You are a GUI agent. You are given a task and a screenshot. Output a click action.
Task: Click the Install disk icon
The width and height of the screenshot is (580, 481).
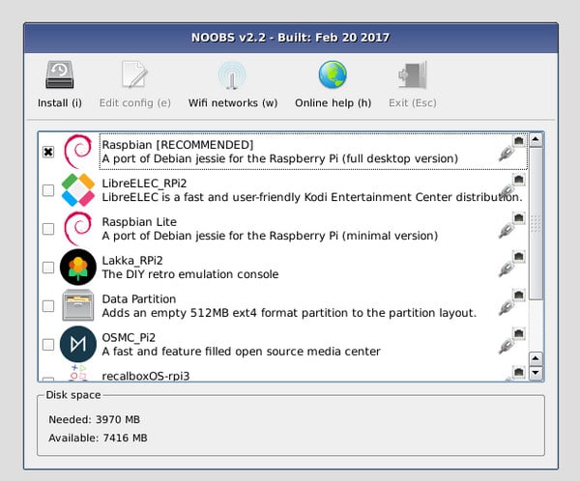tap(60, 75)
